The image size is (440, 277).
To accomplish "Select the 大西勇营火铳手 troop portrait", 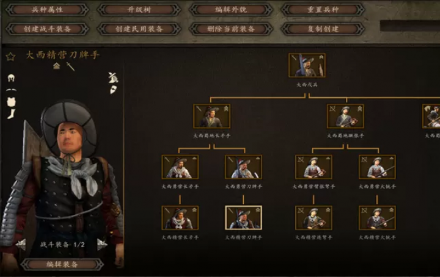I will (x=377, y=167).
